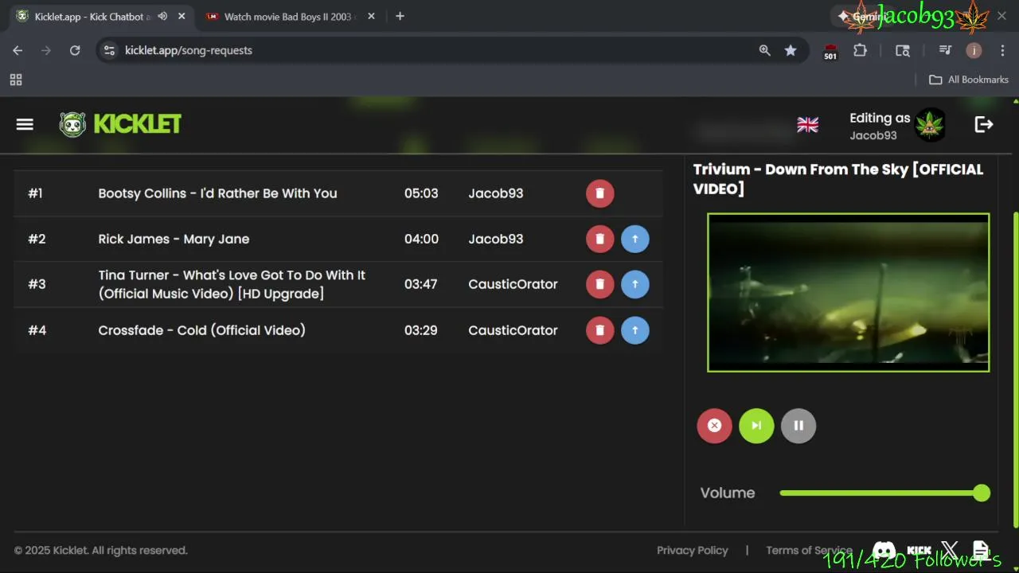The image size is (1019, 573).
Task: Stop the current song with red X
Action: (715, 426)
